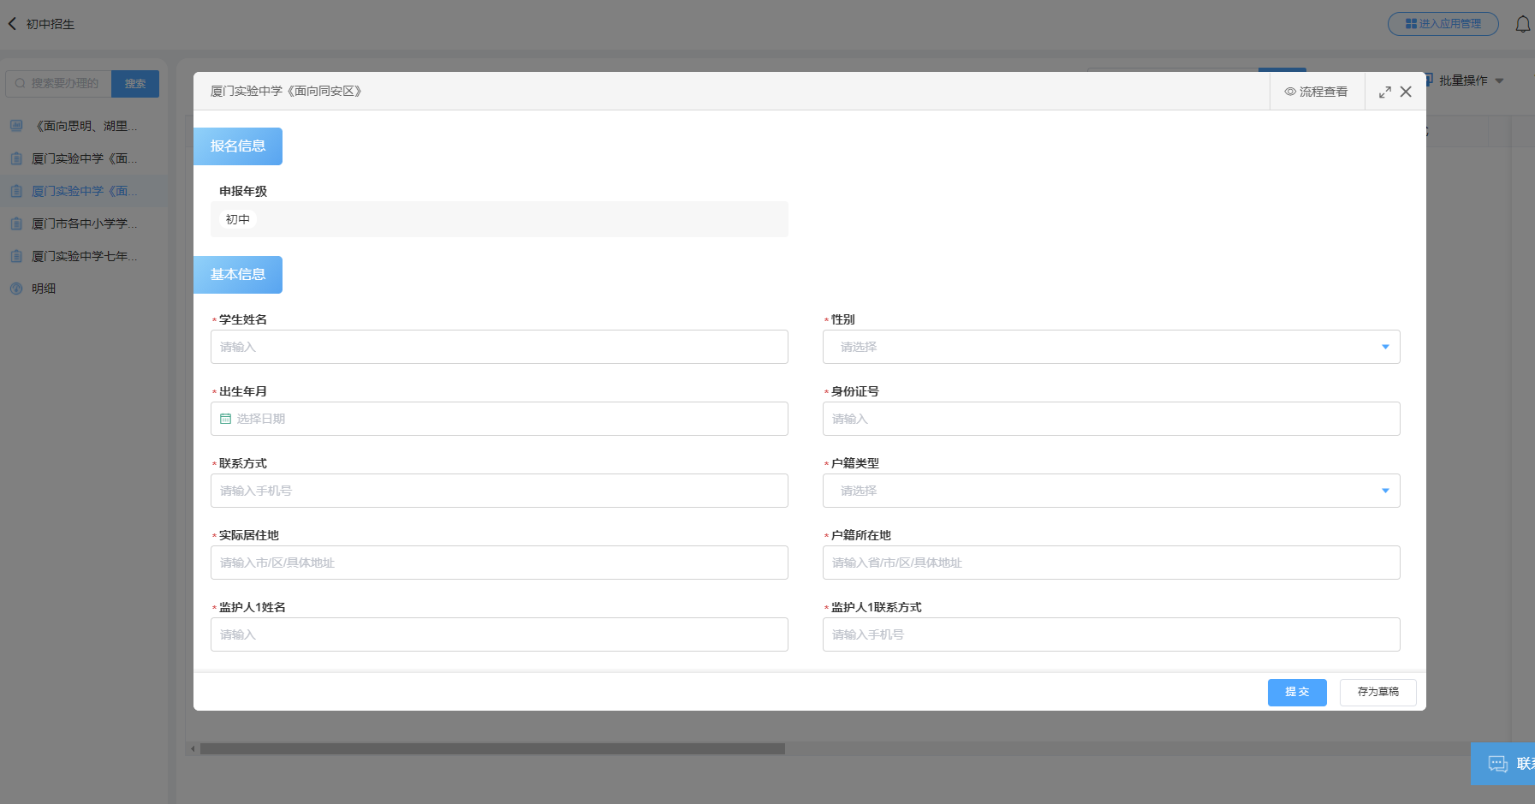Click the 提交 submit button

1296,692
